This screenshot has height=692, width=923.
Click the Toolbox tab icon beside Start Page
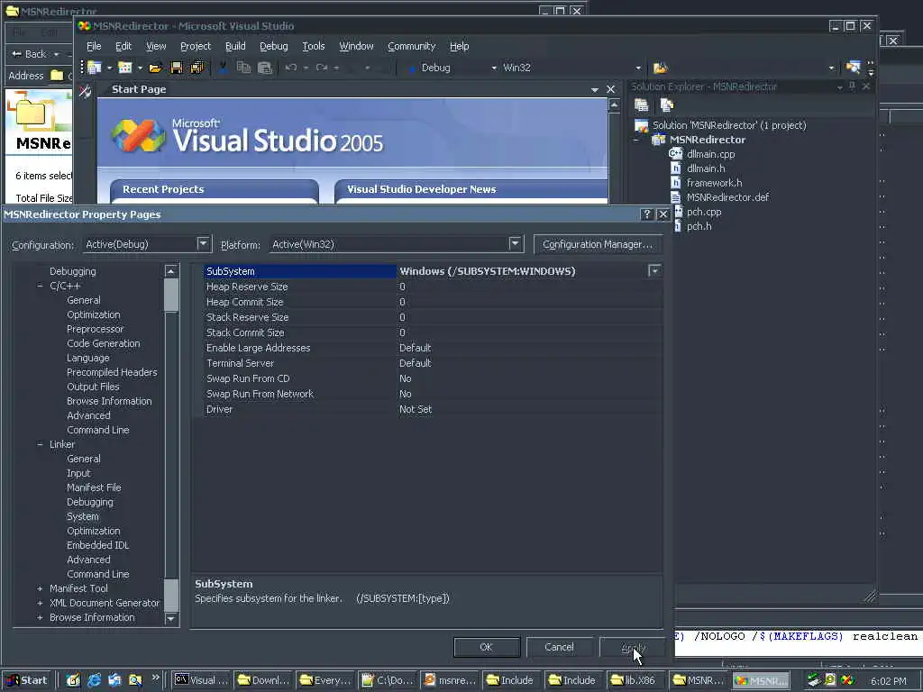pyautogui.click(x=85, y=91)
